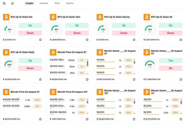
Task: Select 21% for 62,000-64,0.. on August 10
Action: coord(82,106)
